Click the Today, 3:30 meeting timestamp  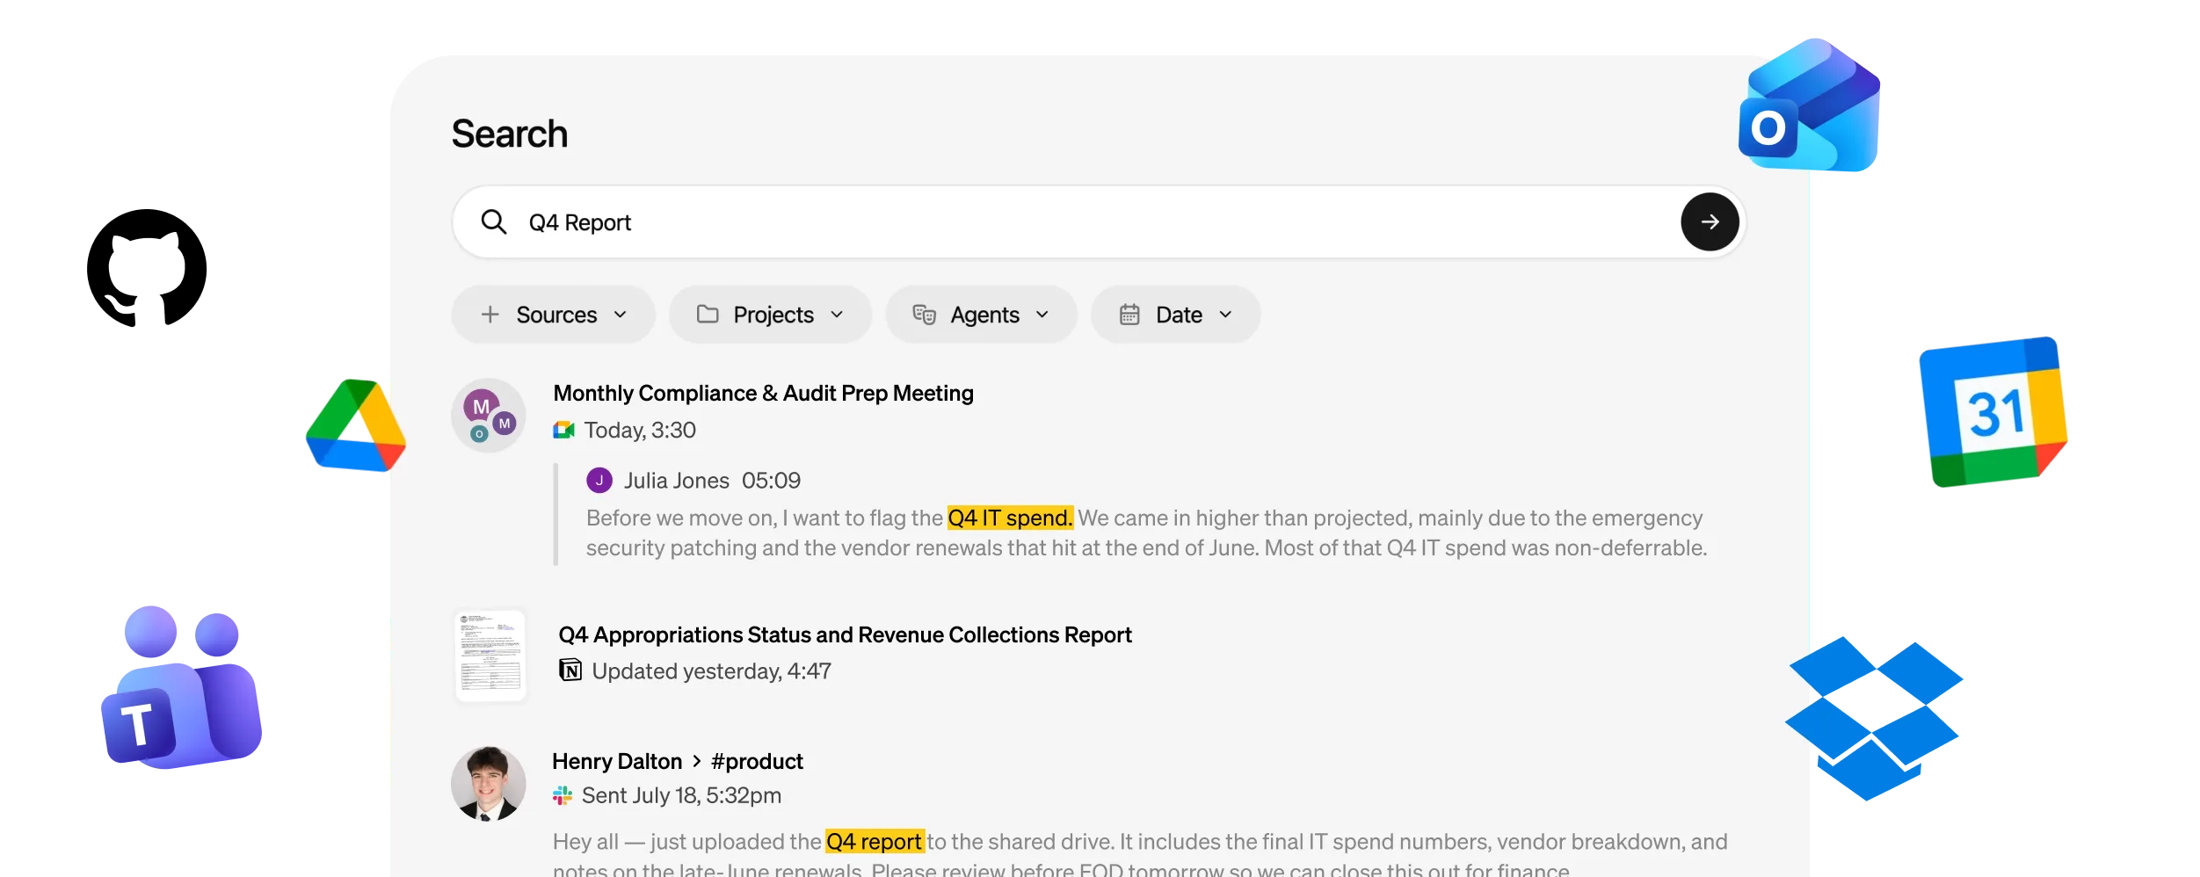pyautogui.click(x=640, y=430)
